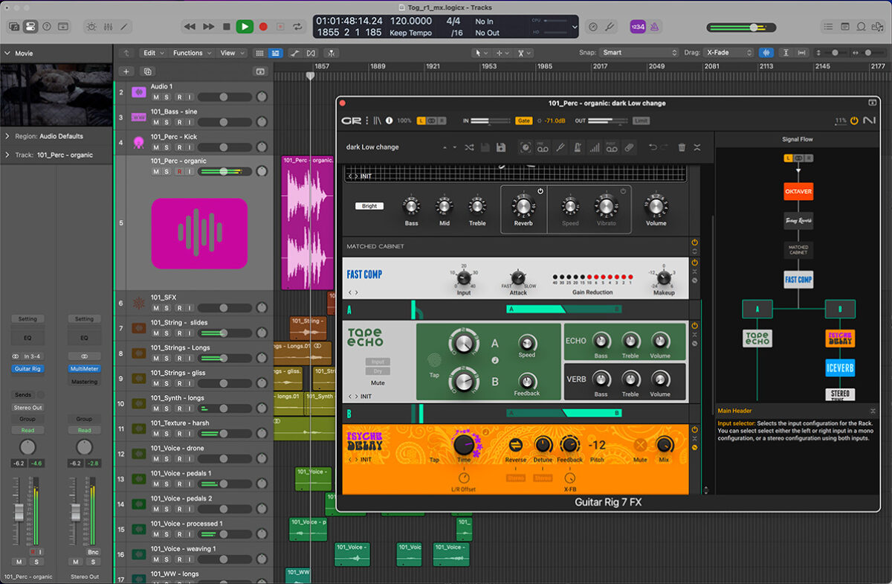Toggle Cycle mode in the transport
The width and height of the screenshot is (892, 584).
tap(298, 26)
